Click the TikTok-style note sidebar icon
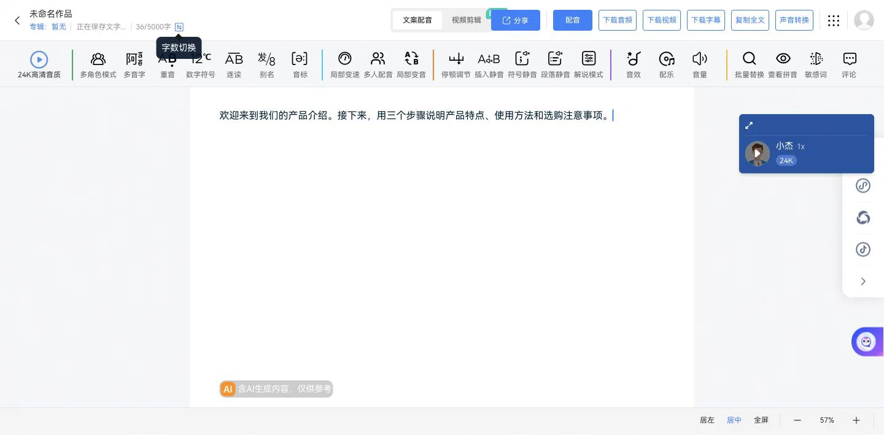 tap(863, 249)
